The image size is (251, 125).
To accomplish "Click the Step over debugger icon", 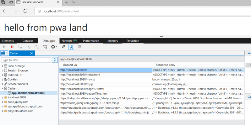I will point(29,47).
